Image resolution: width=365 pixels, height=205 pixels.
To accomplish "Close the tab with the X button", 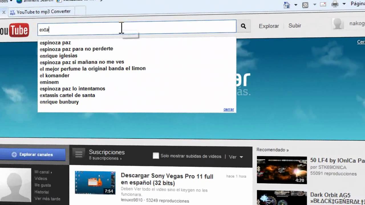I will pyautogui.click(x=4, y=12).
